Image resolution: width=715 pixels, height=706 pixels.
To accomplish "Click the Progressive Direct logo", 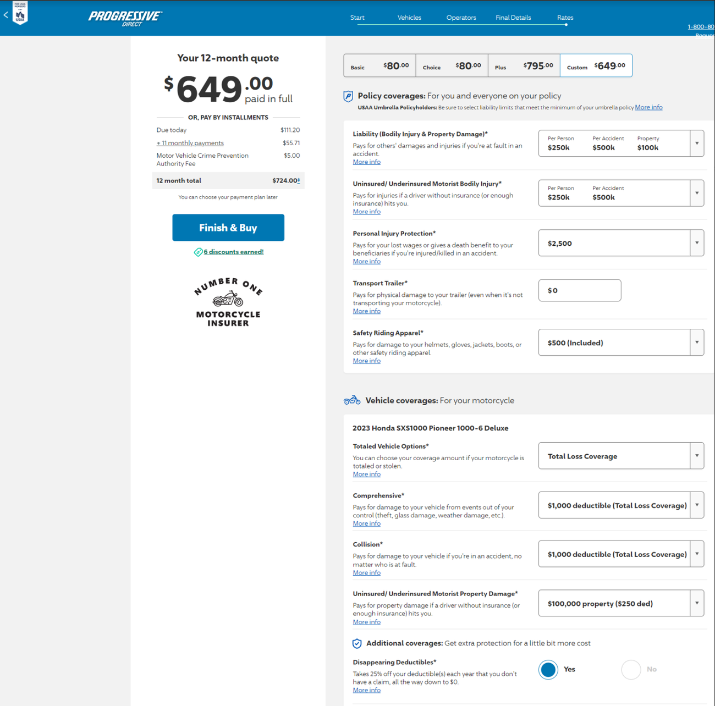I will [x=125, y=18].
